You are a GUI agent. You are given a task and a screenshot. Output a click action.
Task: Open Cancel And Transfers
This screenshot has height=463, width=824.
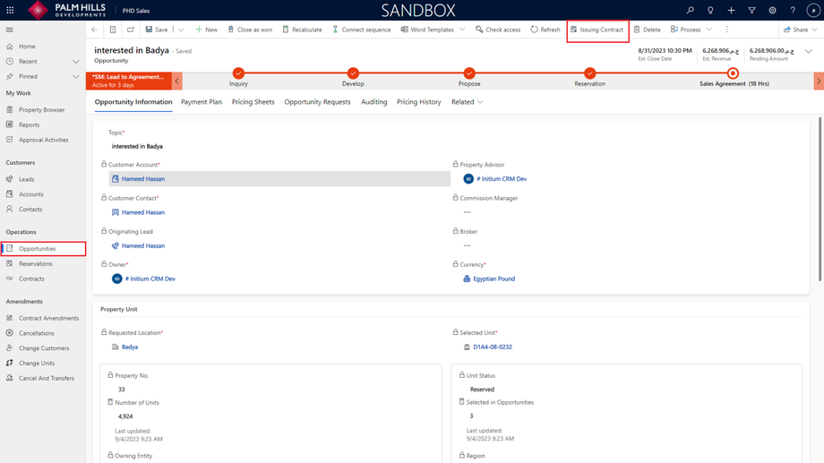(x=47, y=378)
